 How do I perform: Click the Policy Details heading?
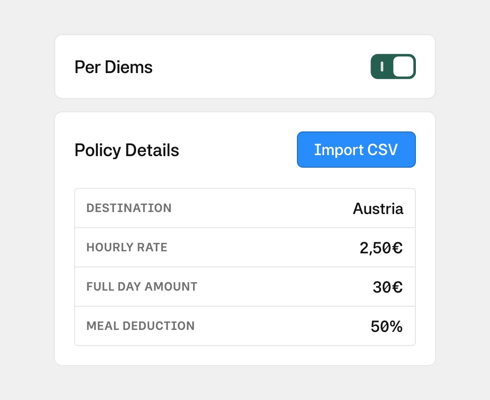click(127, 150)
